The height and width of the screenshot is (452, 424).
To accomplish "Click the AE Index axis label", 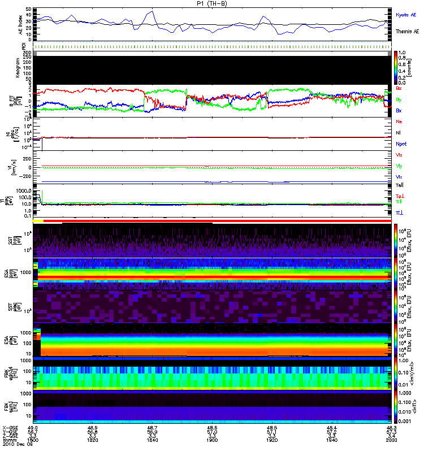I will pyautogui.click(x=20, y=25).
